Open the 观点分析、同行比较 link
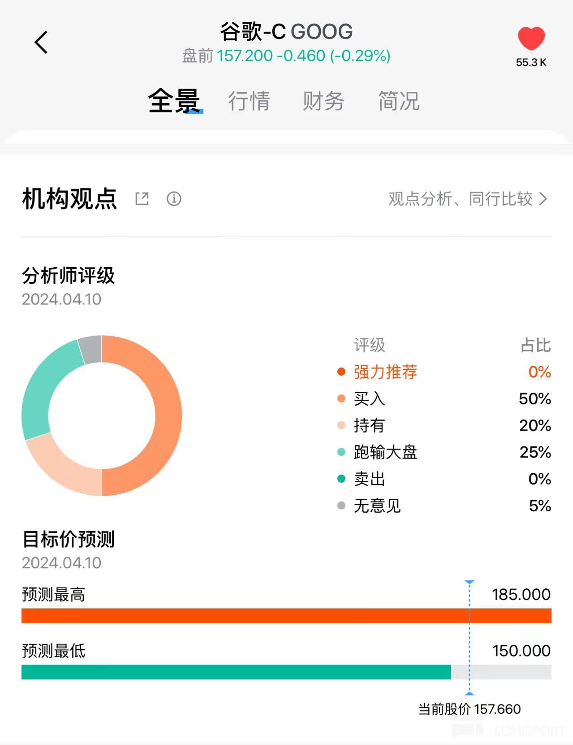 [x=460, y=199]
